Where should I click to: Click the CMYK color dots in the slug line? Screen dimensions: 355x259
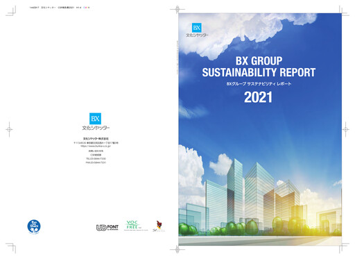point(86,8)
